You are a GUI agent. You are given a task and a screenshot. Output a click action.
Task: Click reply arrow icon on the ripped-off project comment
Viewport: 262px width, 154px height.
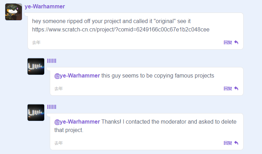[x=236, y=43]
